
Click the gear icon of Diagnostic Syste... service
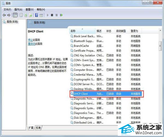pyautogui.click(x=72, y=108)
